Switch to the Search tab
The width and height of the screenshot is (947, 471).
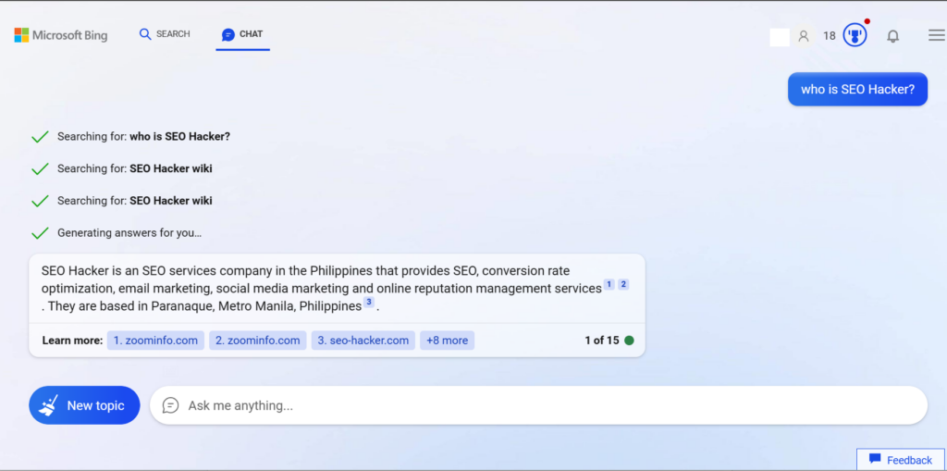pos(165,34)
